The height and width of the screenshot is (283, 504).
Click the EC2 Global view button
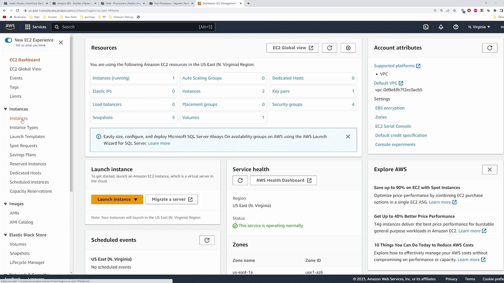coord(292,48)
